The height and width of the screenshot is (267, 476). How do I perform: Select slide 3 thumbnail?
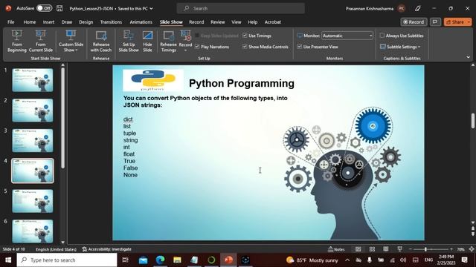tap(33, 140)
